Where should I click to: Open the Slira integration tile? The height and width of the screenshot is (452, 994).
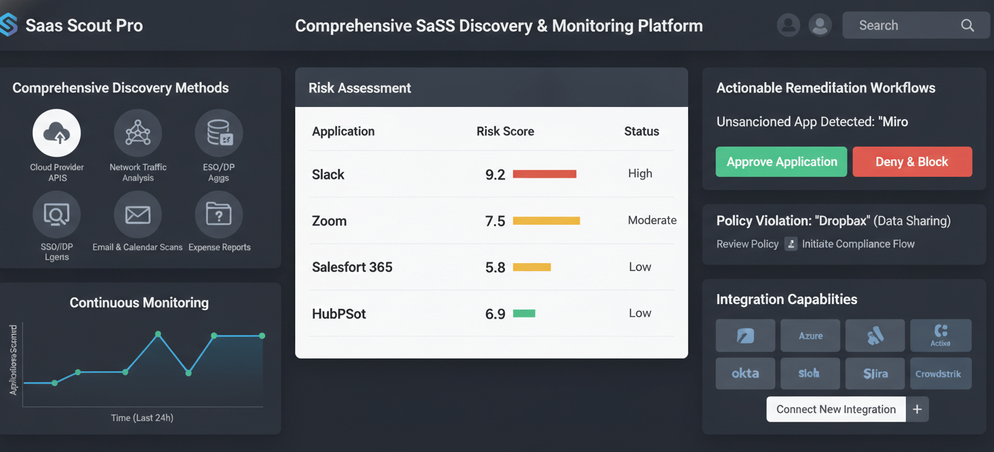[875, 373]
